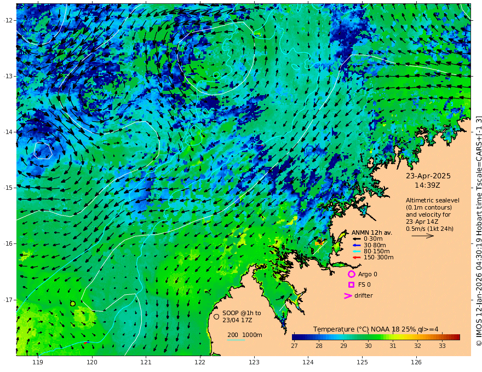Click the magenta Argo circle legend icon
This screenshot has height=372, width=482.
click(x=351, y=274)
